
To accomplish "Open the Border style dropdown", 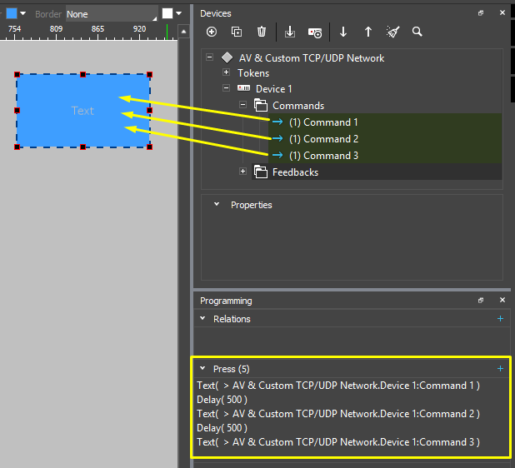I will pos(111,14).
